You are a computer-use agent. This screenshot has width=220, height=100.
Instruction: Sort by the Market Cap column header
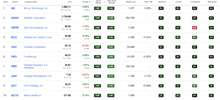[x=131, y=2]
